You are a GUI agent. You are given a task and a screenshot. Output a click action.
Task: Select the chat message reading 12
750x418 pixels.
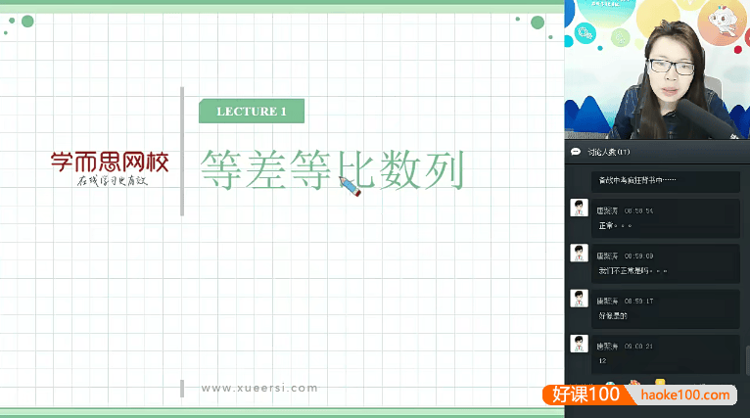[x=602, y=360]
